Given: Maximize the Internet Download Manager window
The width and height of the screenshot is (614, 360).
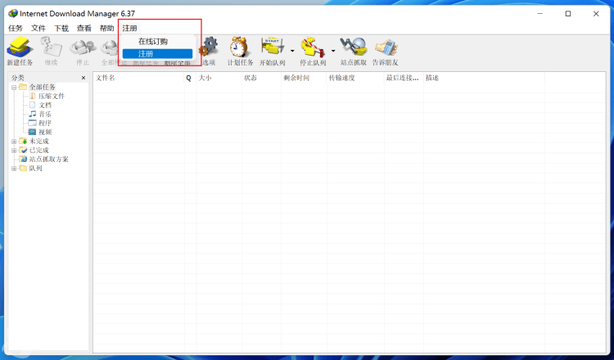Looking at the screenshot, I should coord(568,14).
